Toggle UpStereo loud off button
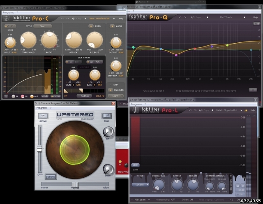Screen dimensions: 263x204 [107, 116]
